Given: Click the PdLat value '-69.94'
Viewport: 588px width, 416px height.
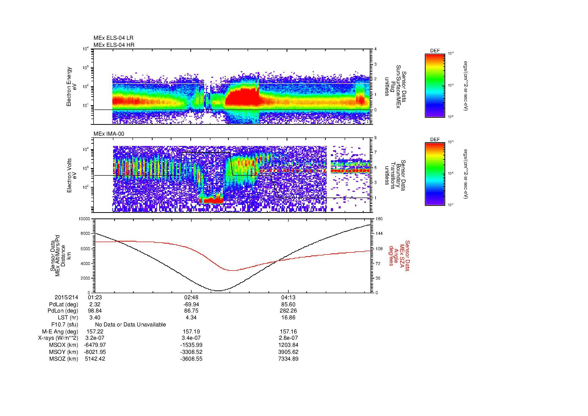Looking at the screenshot, I should 191,305.
